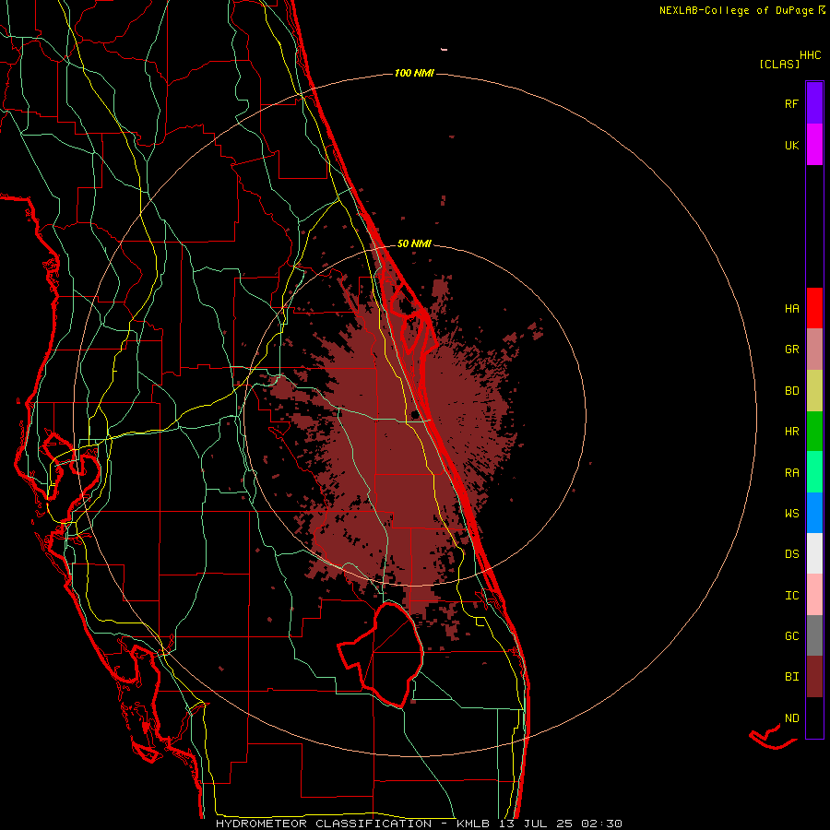Click the NEXLAB-College of DuPage credit text
Screen dimensions: 830x830
(736, 10)
